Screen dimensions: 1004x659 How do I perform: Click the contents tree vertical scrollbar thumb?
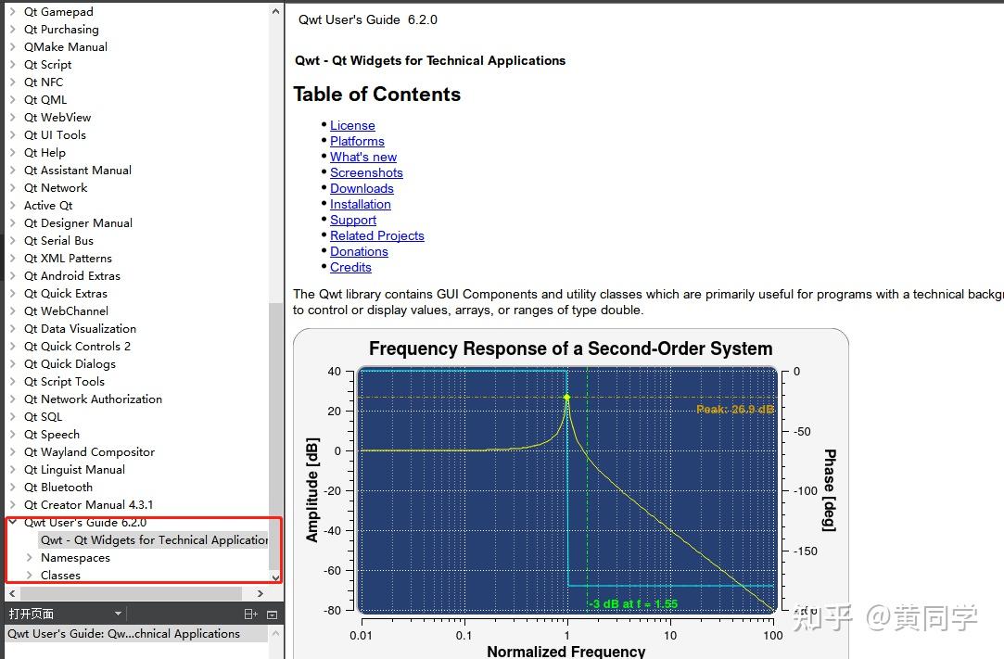(x=275, y=436)
